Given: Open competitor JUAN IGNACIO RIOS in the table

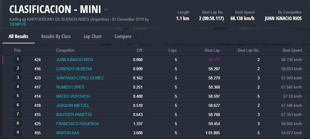Looking at the screenshot, I should coord(75,60).
